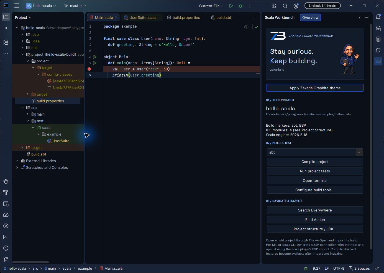Click Configure build tools button
The image size is (384, 273).
point(315,190)
